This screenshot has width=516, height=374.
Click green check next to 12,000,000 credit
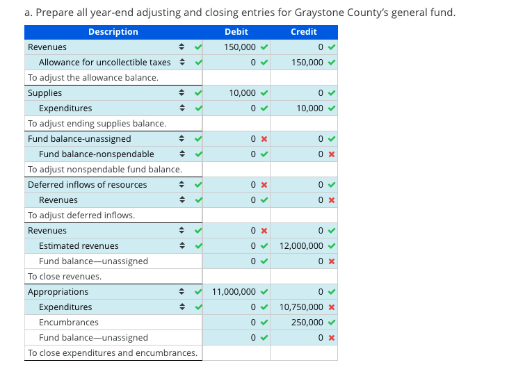pyautogui.click(x=332, y=245)
